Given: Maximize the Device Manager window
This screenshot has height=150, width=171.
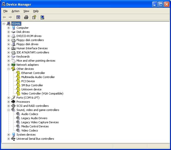Looking at the screenshot, I should click(161, 4).
